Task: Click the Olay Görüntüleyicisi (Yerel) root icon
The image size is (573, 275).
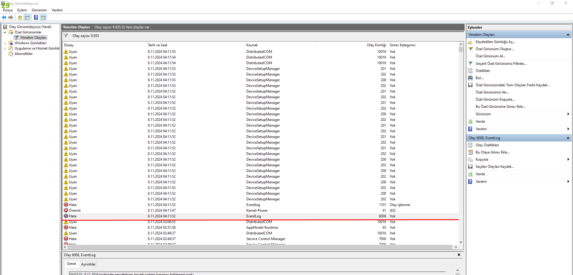Action: click(x=5, y=27)
